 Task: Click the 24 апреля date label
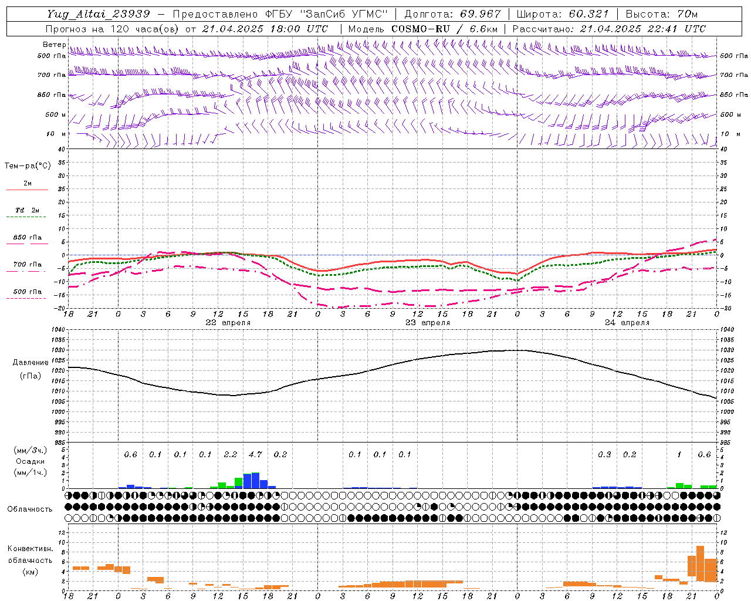pos(627,323)
